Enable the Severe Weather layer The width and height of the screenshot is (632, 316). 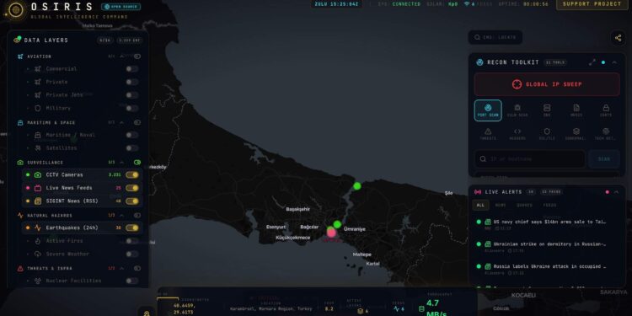(131, 254)
